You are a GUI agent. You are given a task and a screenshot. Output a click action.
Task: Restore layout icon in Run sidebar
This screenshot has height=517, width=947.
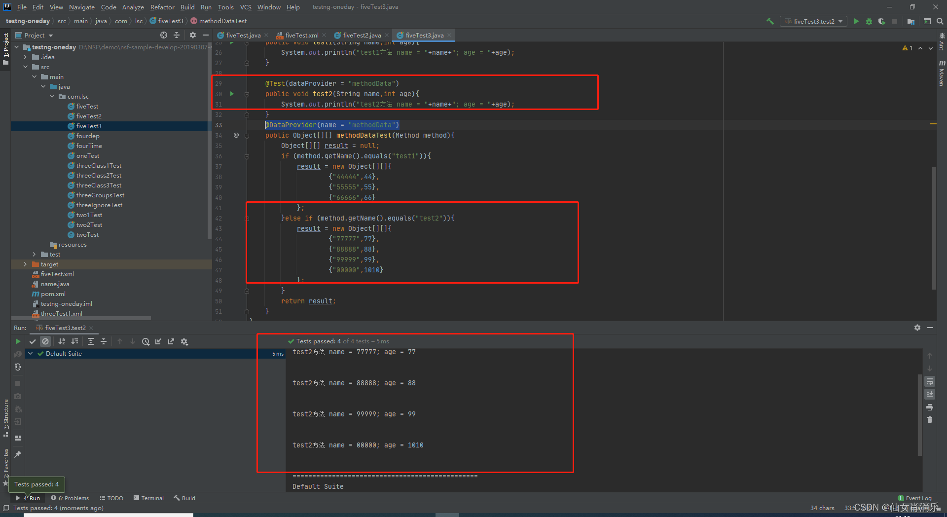click(x=18, y=438)
